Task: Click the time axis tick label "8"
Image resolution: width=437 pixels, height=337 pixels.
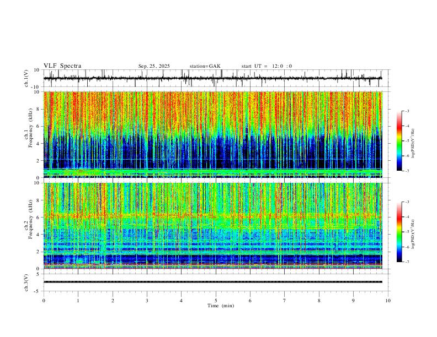Action: tap(319, 301)
